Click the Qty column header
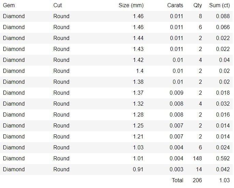Image resolution: width=234 pixels, height=188 pixels. (x=197, y=5)
